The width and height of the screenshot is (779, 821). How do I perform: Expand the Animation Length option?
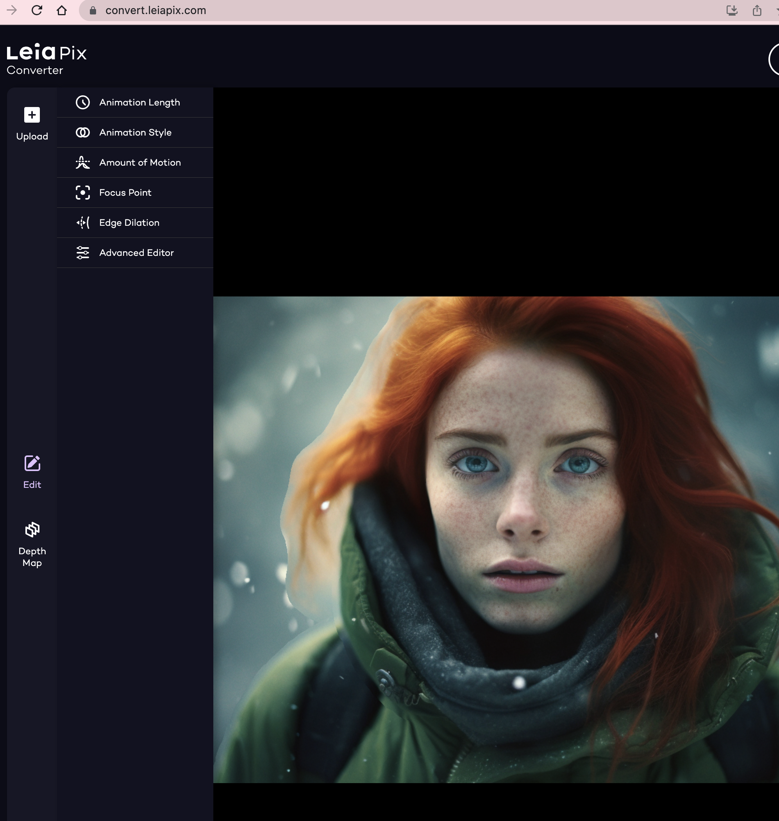point(139,102)
